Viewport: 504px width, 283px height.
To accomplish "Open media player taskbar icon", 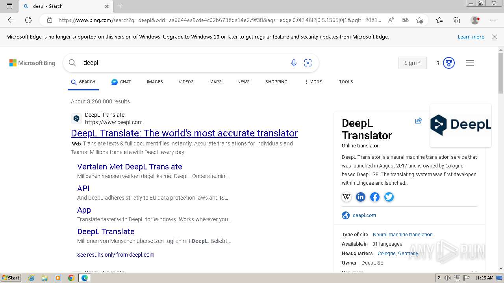I will click(x=58, y=278).
